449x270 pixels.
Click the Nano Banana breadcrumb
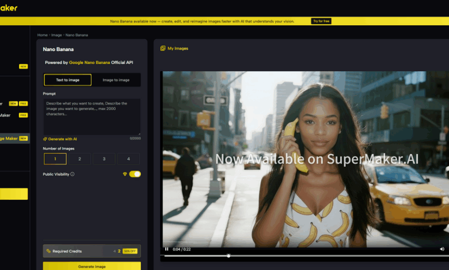(77, 35)
